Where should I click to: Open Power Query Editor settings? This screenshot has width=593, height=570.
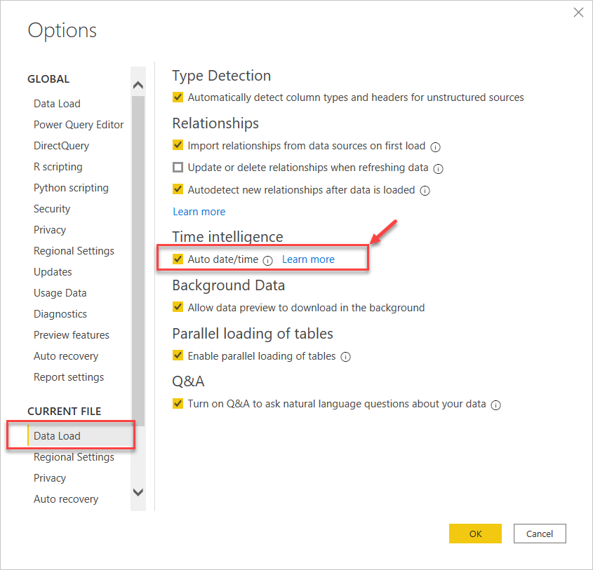point(79,125)
